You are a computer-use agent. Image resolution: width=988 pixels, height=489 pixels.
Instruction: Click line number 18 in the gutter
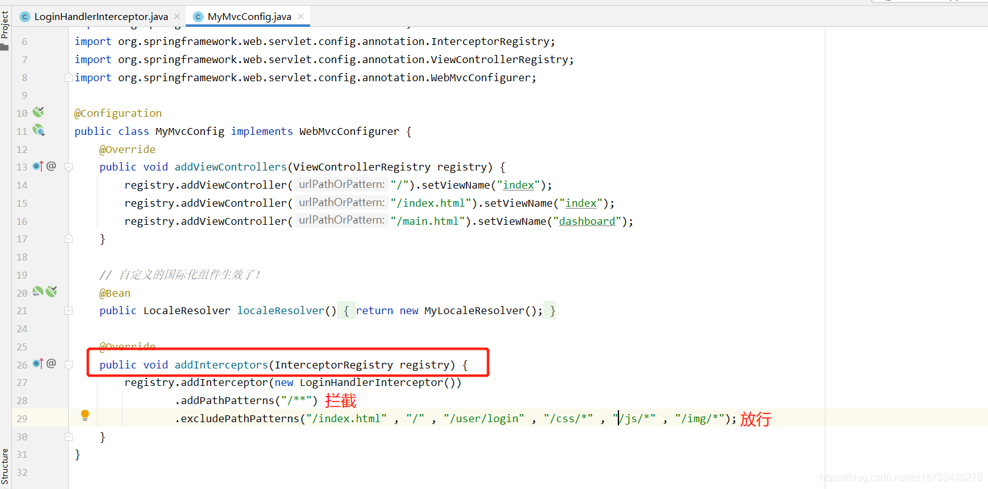22,257
